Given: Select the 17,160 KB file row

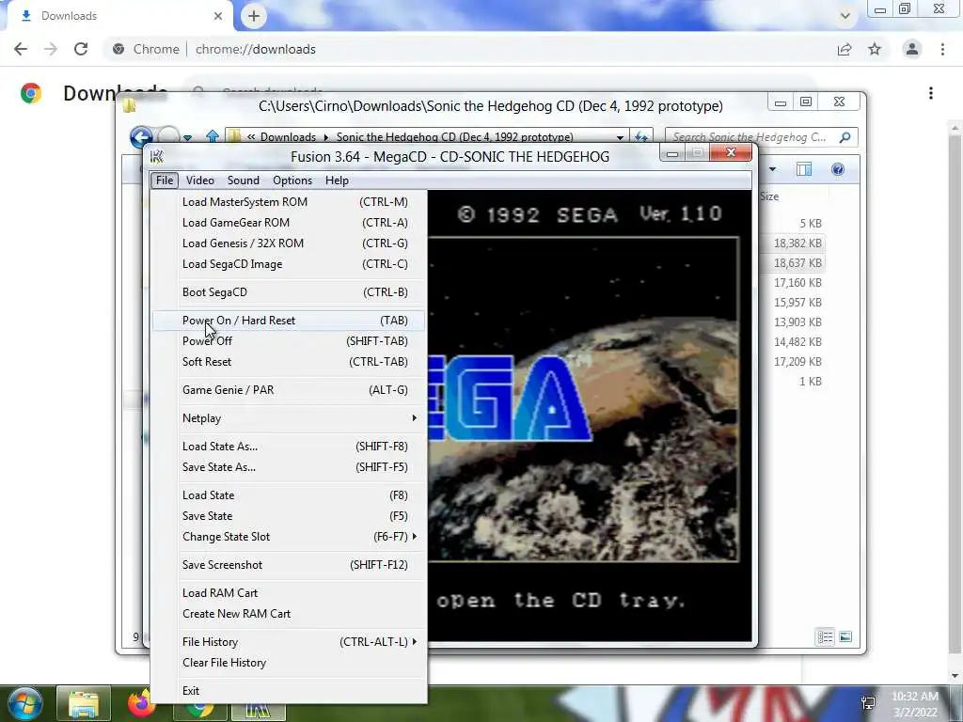Looking at the screenshot, I should [x=792, y=283].
